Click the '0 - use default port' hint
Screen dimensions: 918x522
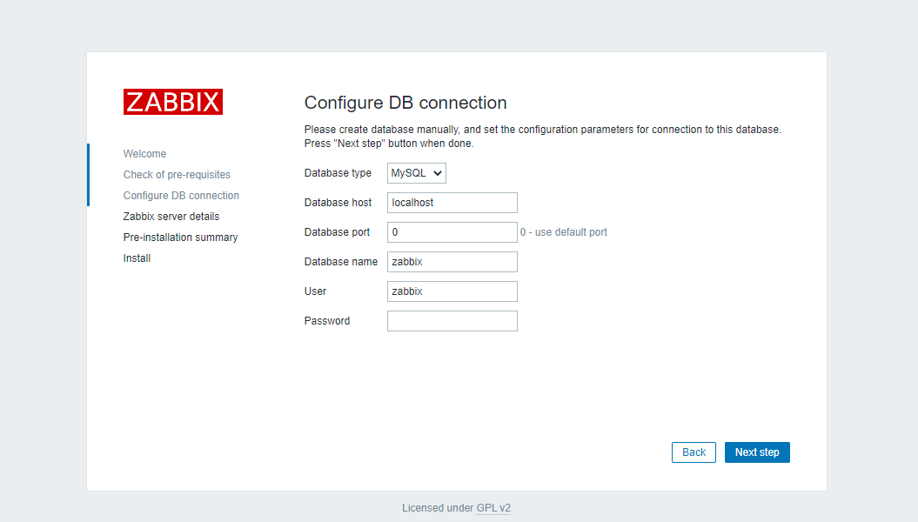[564, 232]
